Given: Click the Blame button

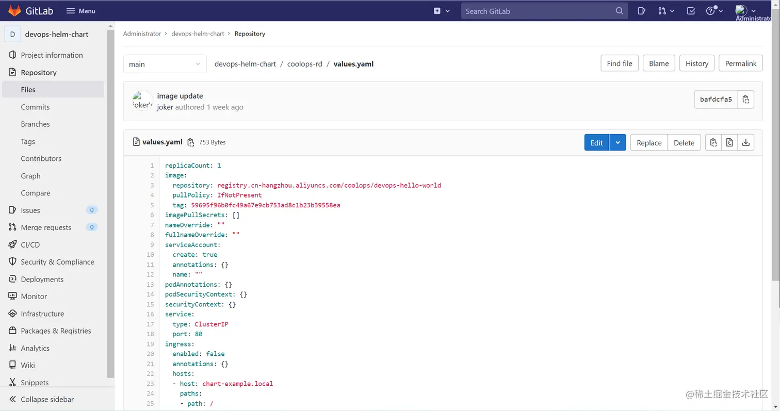Looking at the screenshot, I should [x=659, y=63].
